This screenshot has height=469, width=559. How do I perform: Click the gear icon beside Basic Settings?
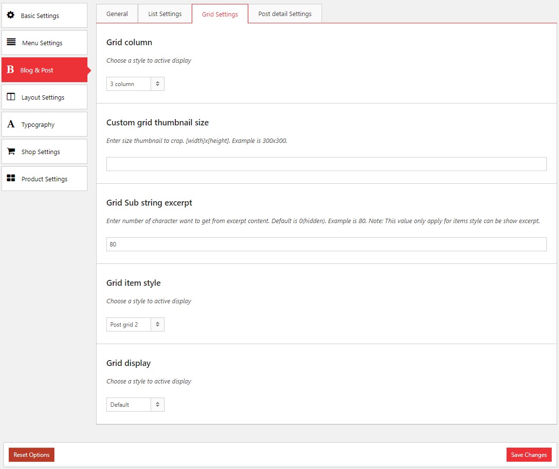click(10, 15)
